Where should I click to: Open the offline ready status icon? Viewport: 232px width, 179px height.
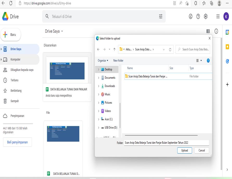tap(191, 16)
